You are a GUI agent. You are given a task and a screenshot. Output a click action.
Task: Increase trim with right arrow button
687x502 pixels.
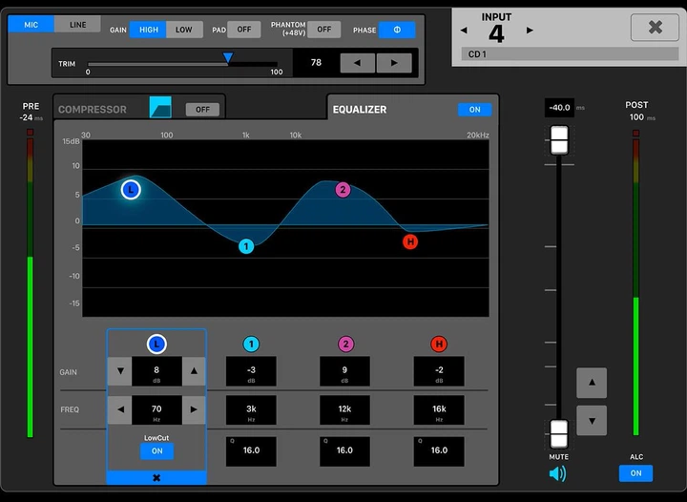[394, 63]
